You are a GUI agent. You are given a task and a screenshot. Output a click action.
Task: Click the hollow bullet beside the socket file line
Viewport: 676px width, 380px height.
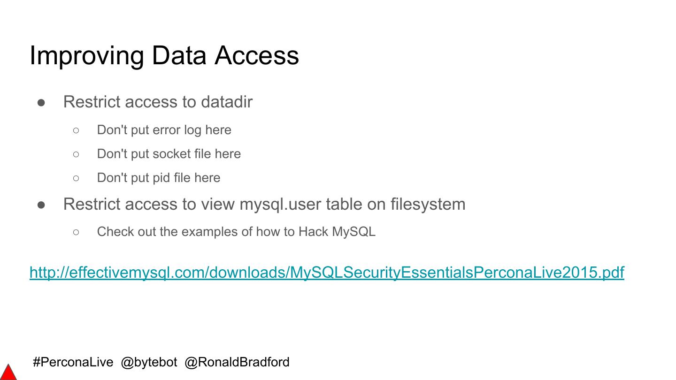(76, 154)
